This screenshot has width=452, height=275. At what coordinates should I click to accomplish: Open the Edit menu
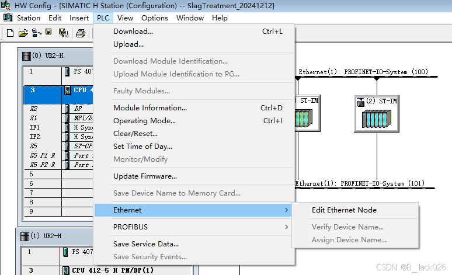(55, 18)
